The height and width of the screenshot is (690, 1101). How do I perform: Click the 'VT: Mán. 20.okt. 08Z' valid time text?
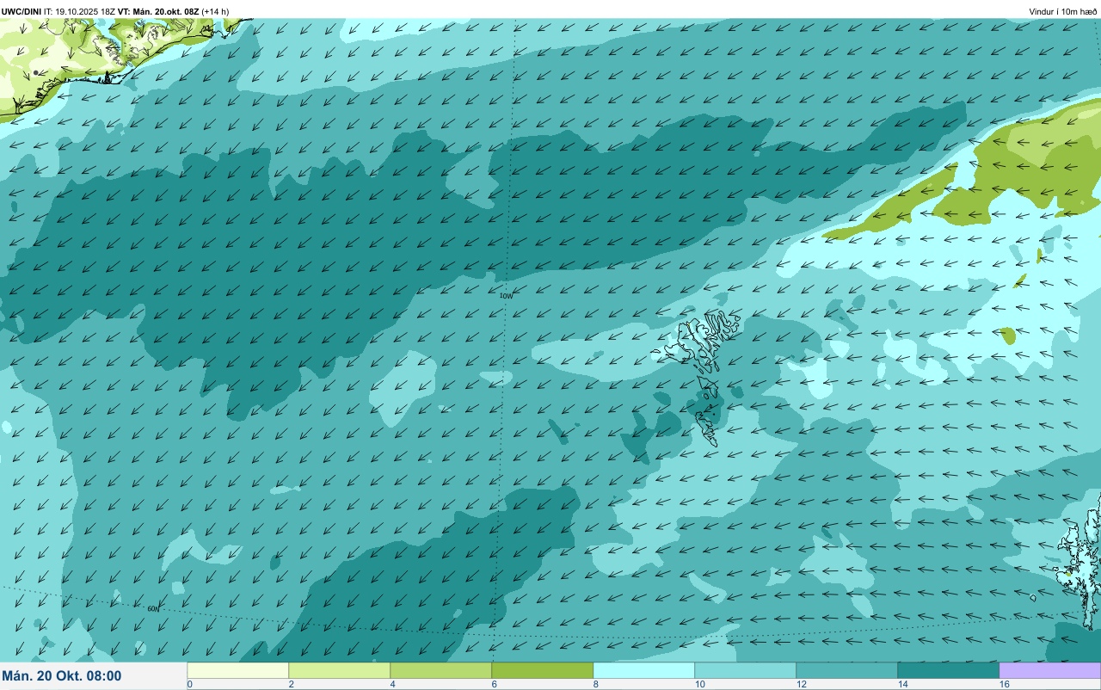pyautogui.click(x=158, y=11)
